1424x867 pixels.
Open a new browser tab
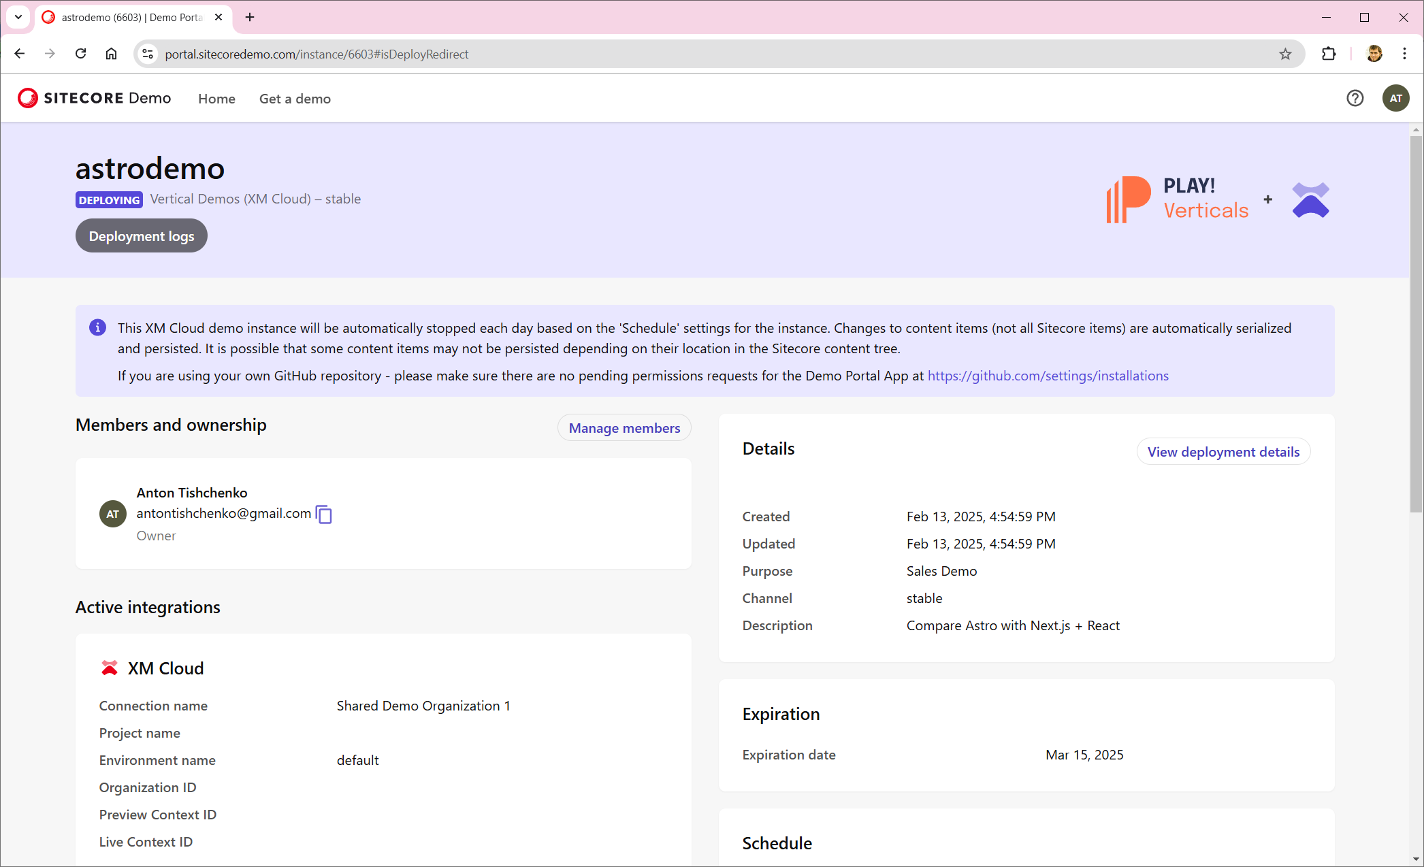[x=250, y=18]
